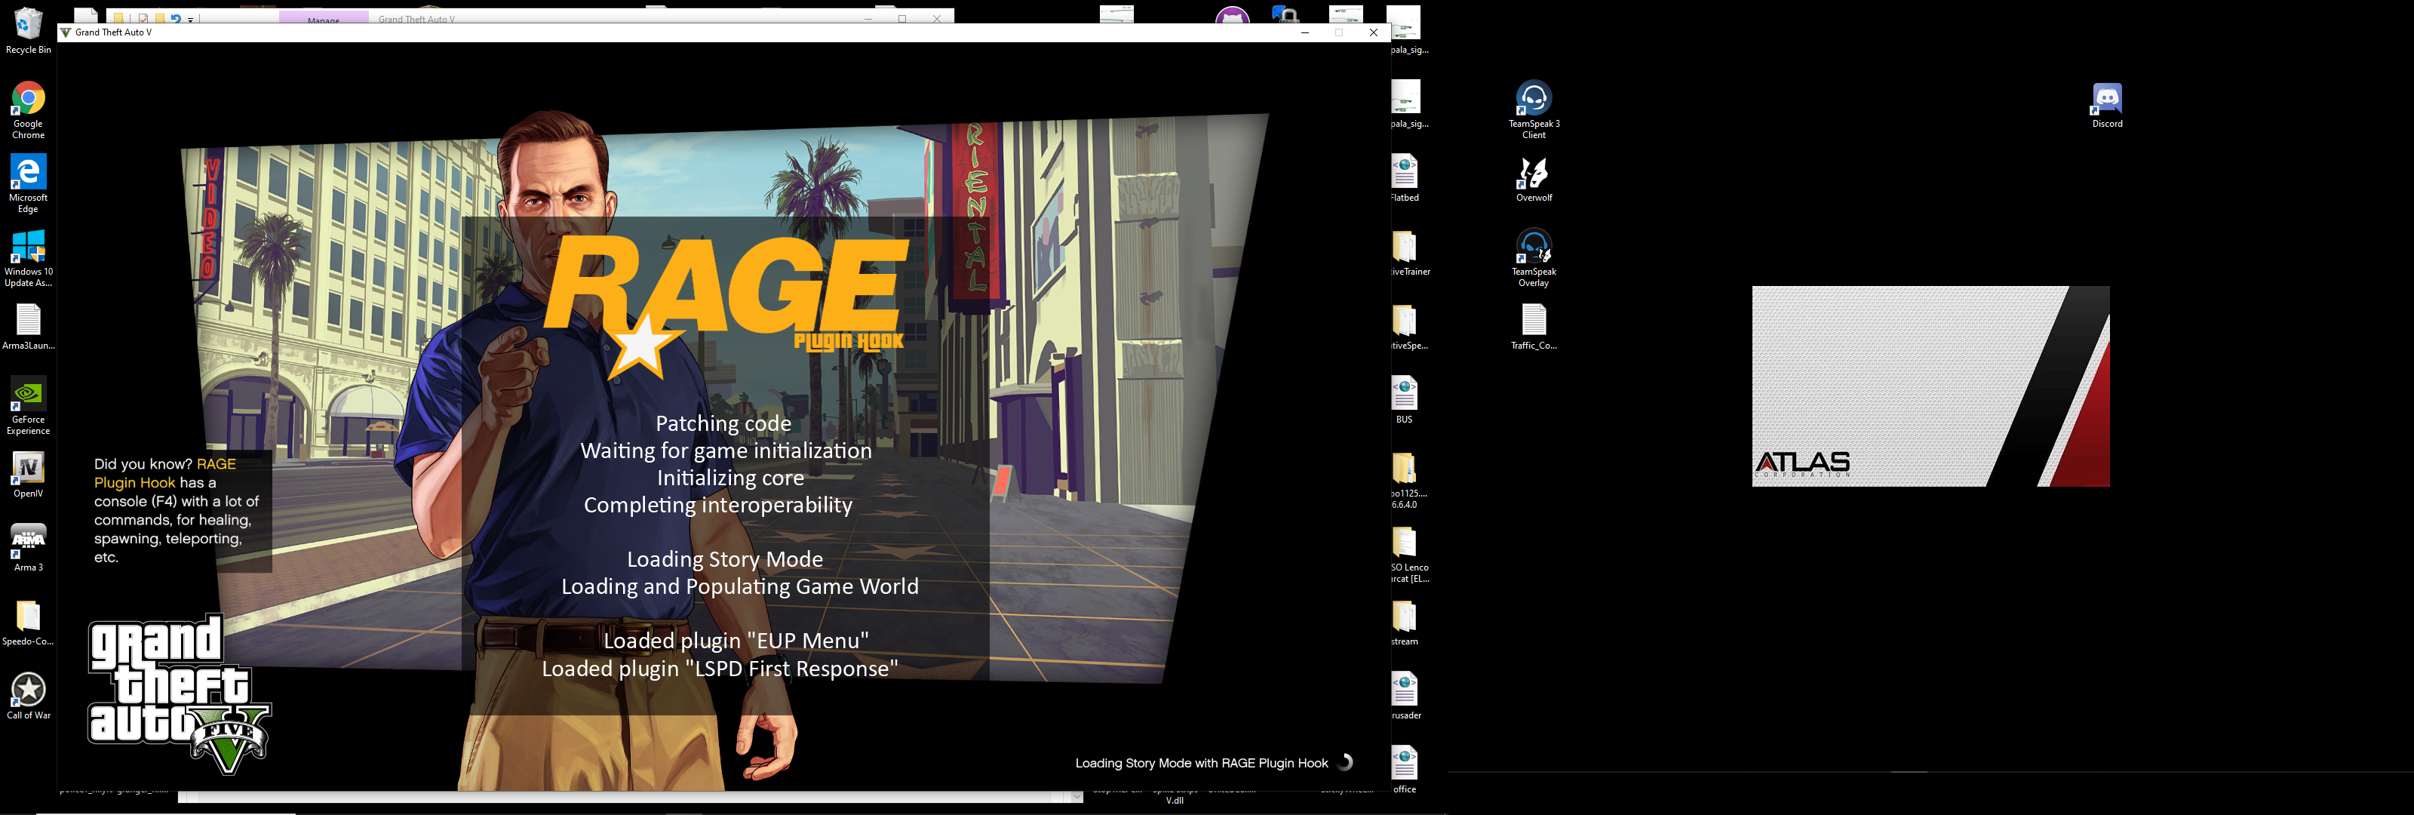The width and height of the screenshot is (2414, 815).
Task: Select the Overwolf desktop shortcut
Action: tap(1533, 174)
